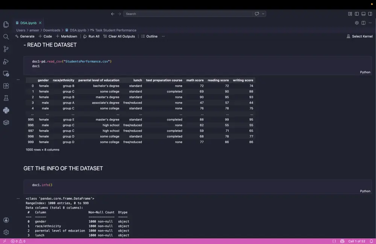Go back with the left arrow
376x244 pixels.
point(112,14)
